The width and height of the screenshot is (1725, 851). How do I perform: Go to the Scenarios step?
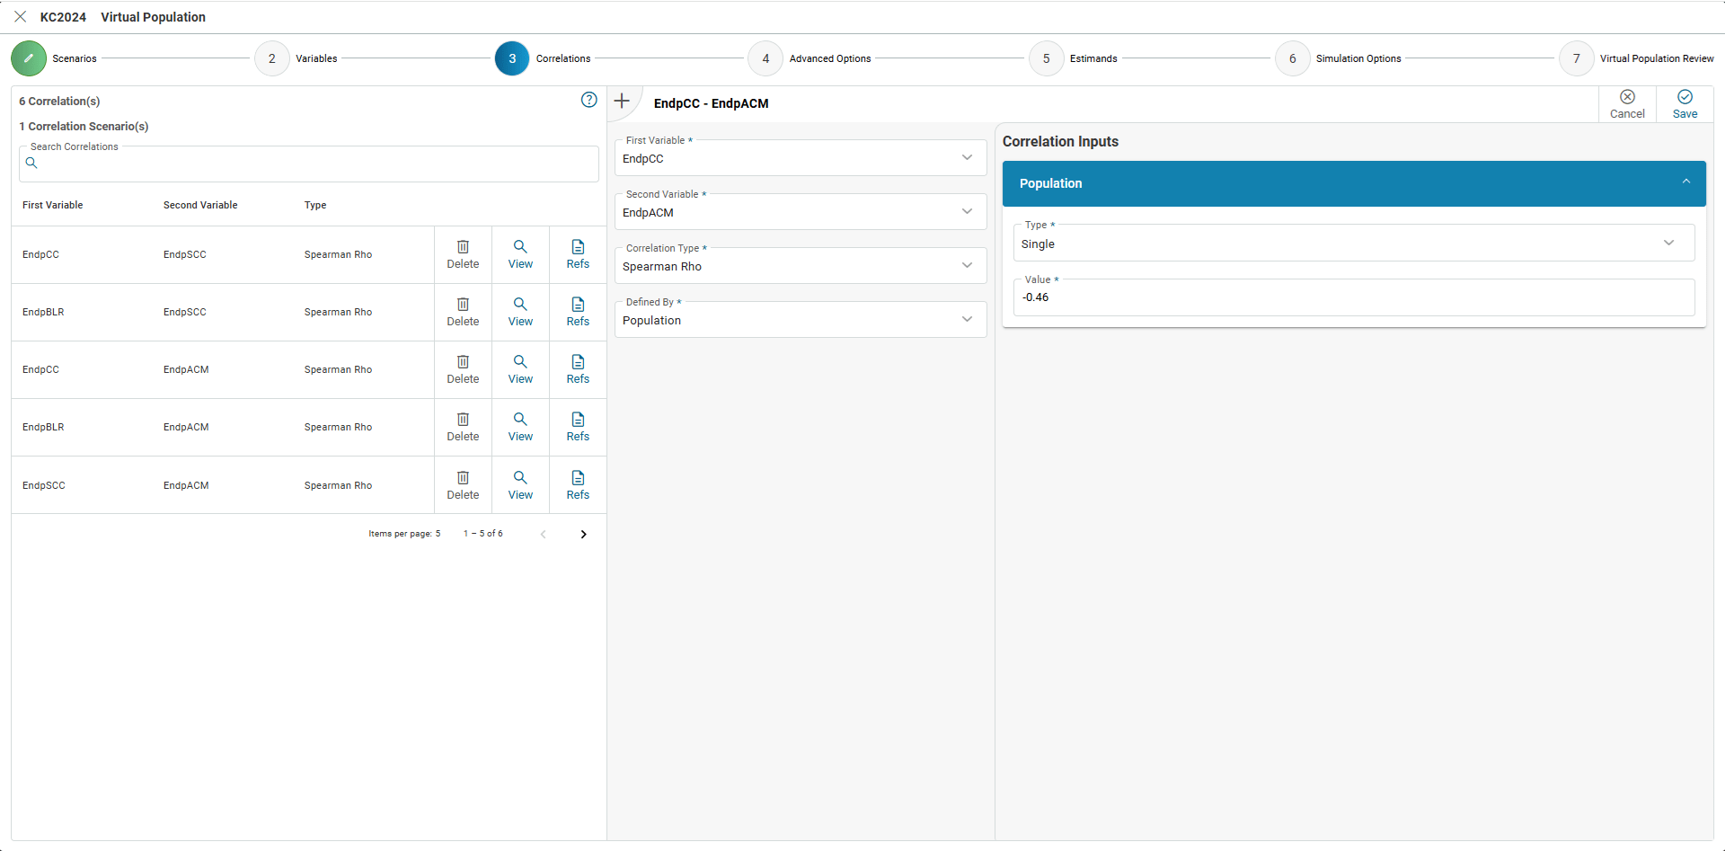54,58
